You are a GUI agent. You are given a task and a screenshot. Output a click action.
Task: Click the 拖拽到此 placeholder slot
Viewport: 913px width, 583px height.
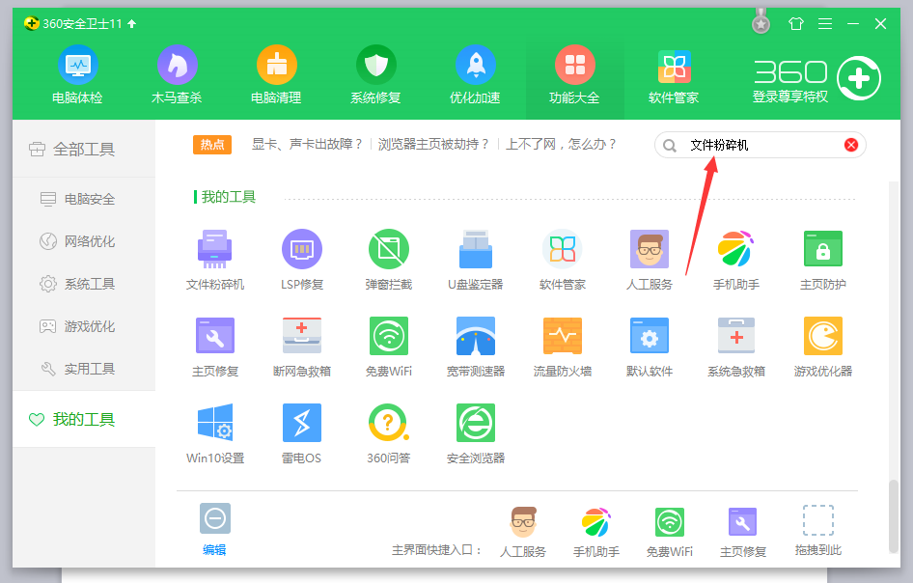click(818, 531)
